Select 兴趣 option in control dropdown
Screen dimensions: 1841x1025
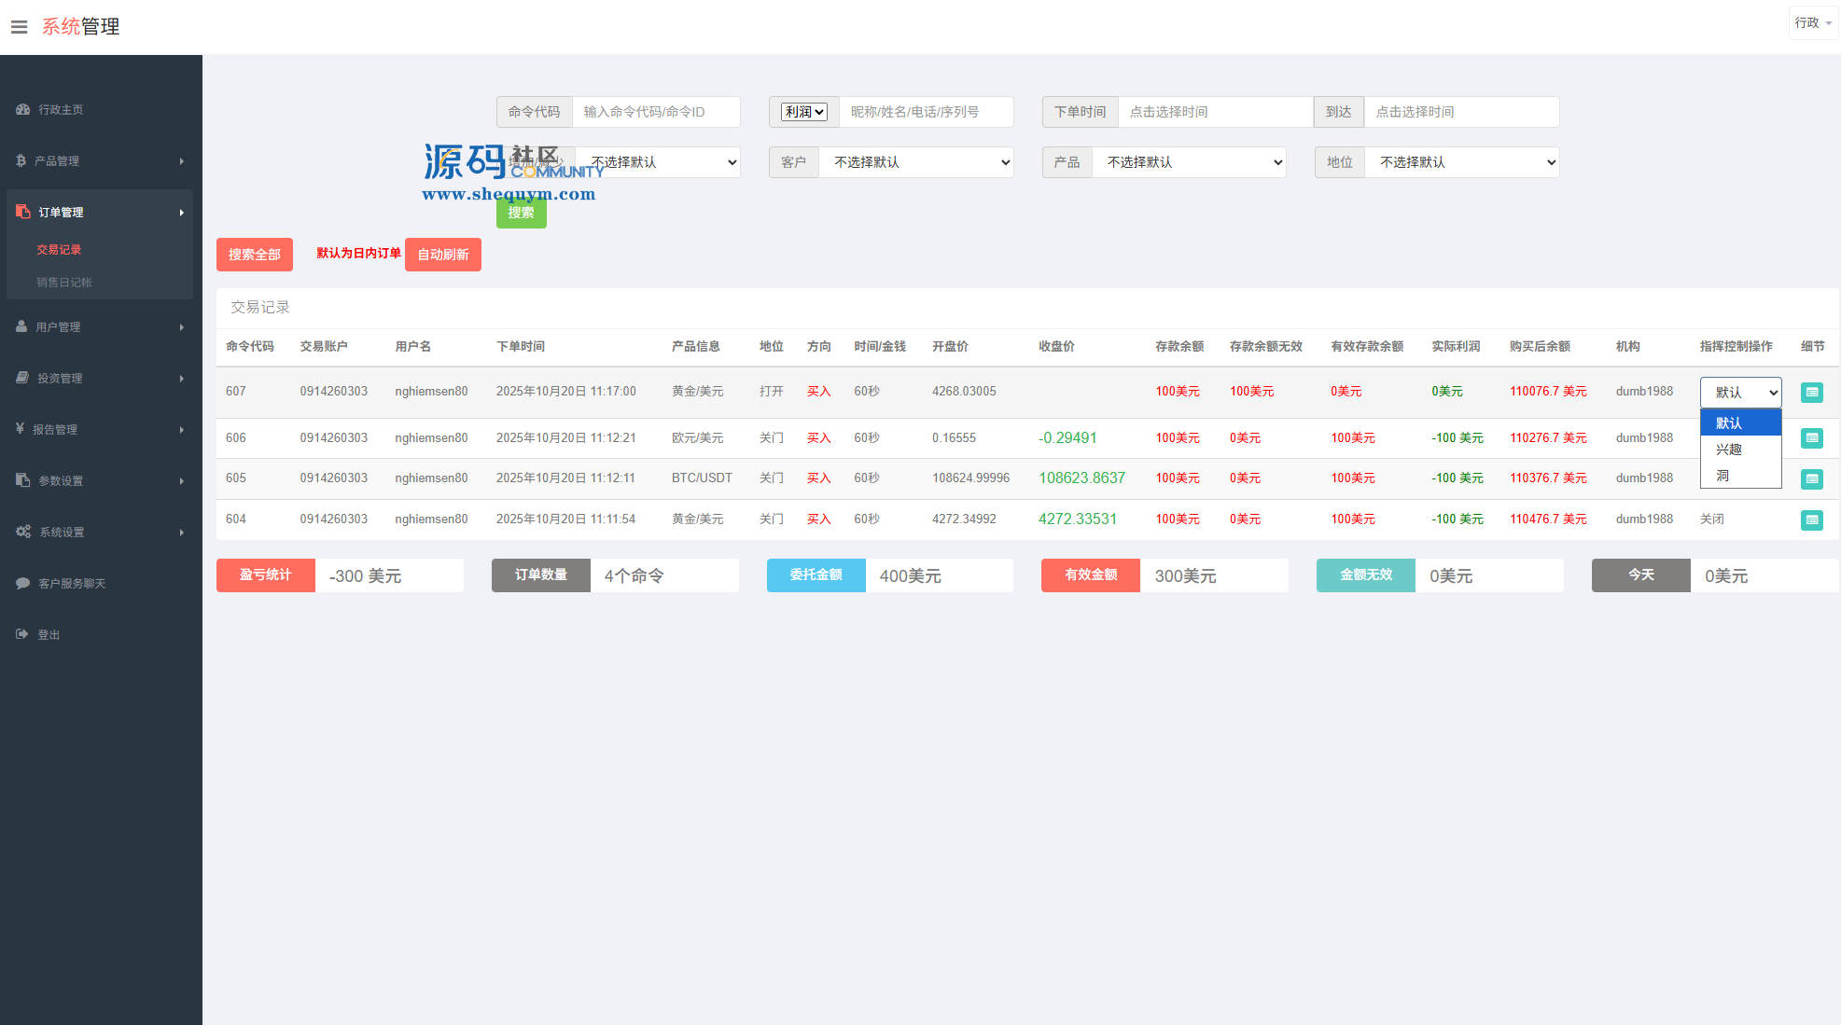pyautogui.click(x=1729, y=450)
